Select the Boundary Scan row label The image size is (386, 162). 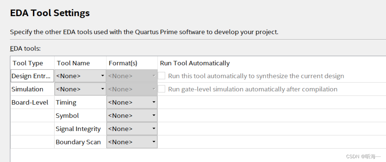tap(78, 142)
